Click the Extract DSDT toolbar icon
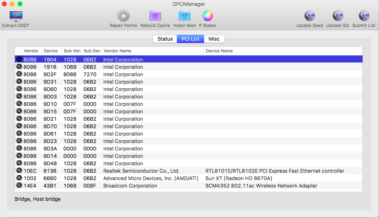 [x=16, y=16]
